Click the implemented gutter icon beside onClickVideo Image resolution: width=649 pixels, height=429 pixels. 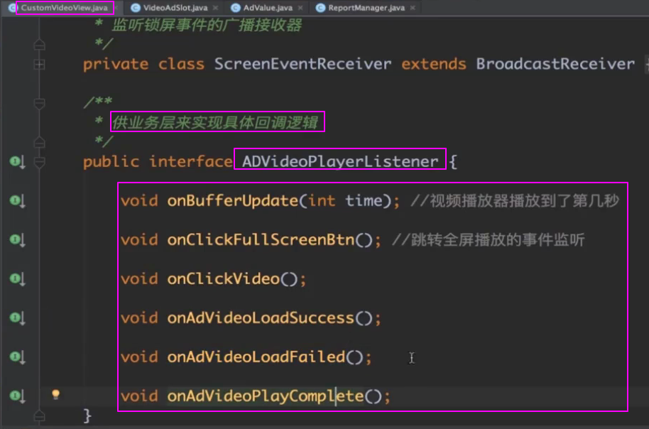(x=17, y=279)
